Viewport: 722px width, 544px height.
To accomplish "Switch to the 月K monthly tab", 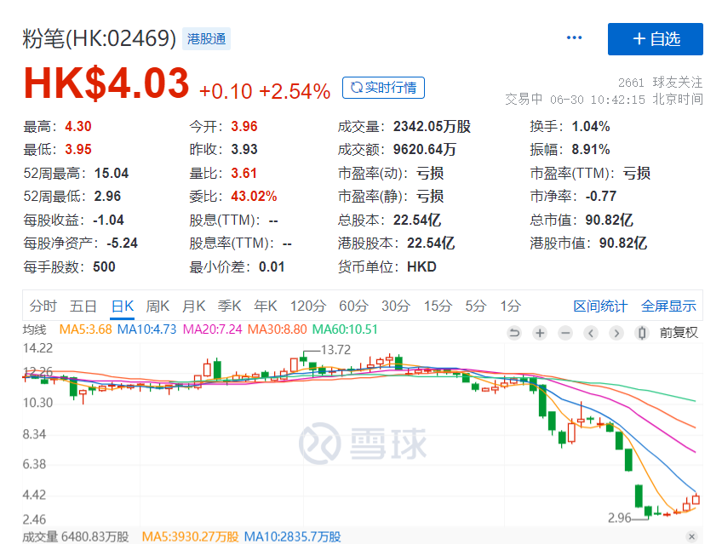I will point(194,306).
